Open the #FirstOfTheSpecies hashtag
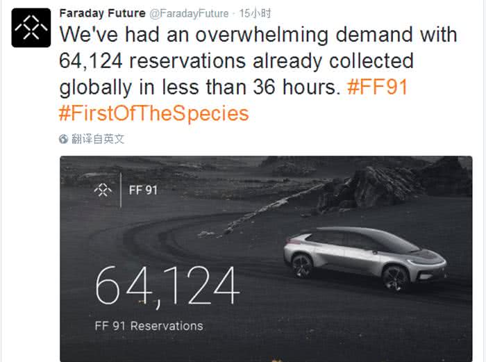 point(153,113)
